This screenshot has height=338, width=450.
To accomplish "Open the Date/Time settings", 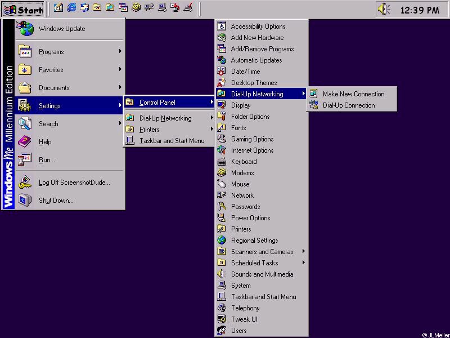I will click(x=262, y=72).
